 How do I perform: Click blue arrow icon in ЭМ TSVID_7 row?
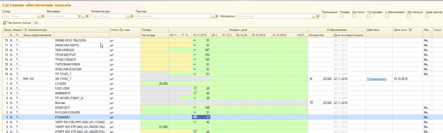[311, 79]
